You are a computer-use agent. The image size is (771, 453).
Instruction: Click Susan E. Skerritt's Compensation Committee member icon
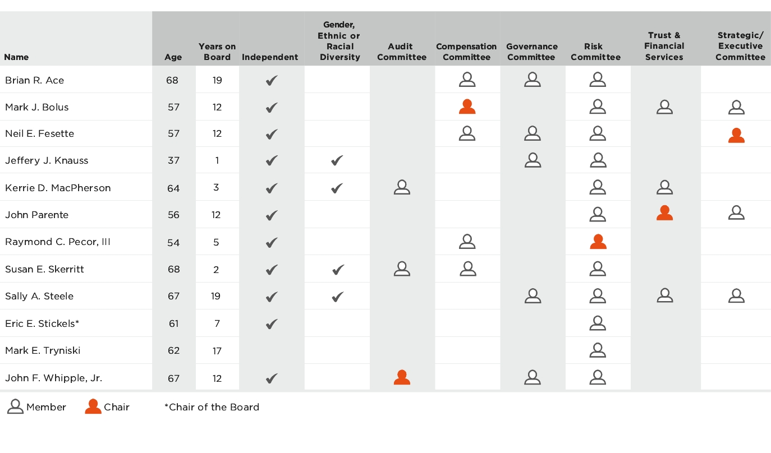tap(467, 269)
